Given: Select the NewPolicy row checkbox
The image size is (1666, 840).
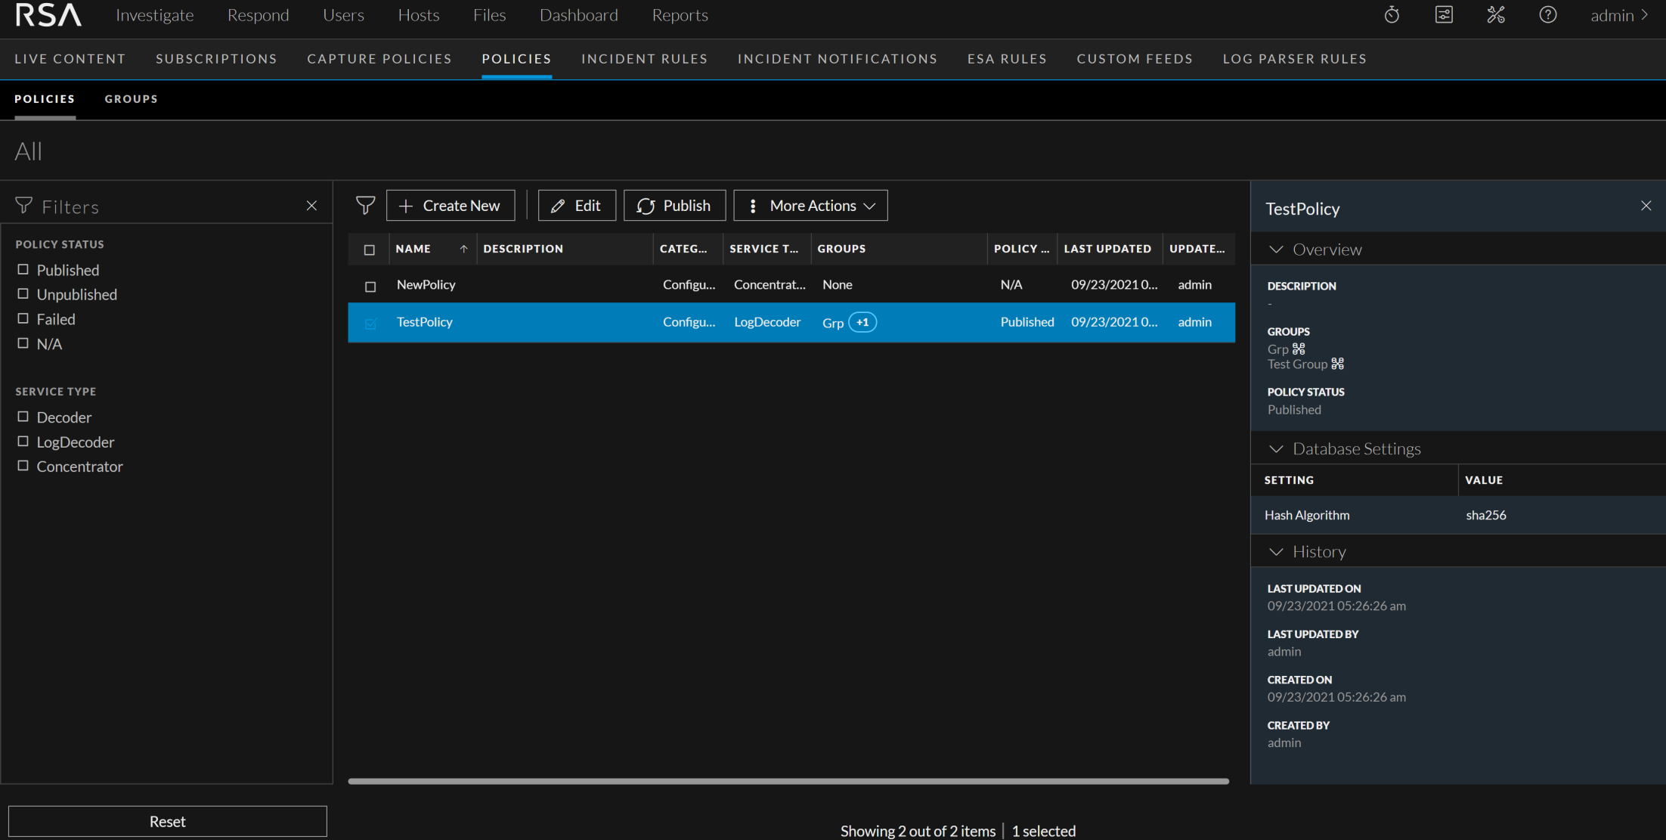Looking at the screenshot, I should click(x=370, y=287).
